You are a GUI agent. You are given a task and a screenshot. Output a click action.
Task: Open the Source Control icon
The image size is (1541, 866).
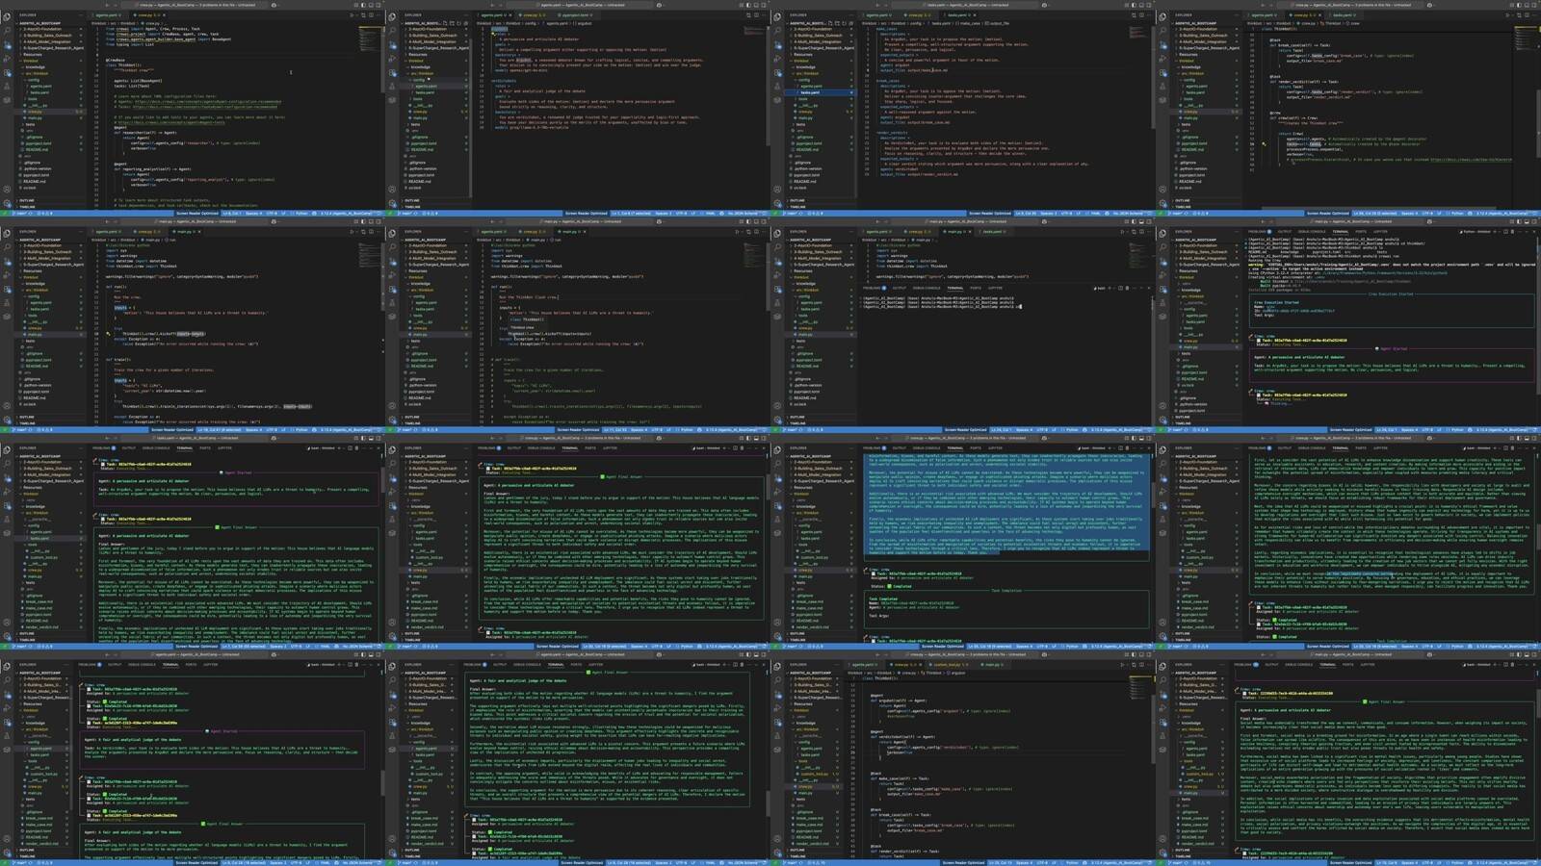coord(7,44)
